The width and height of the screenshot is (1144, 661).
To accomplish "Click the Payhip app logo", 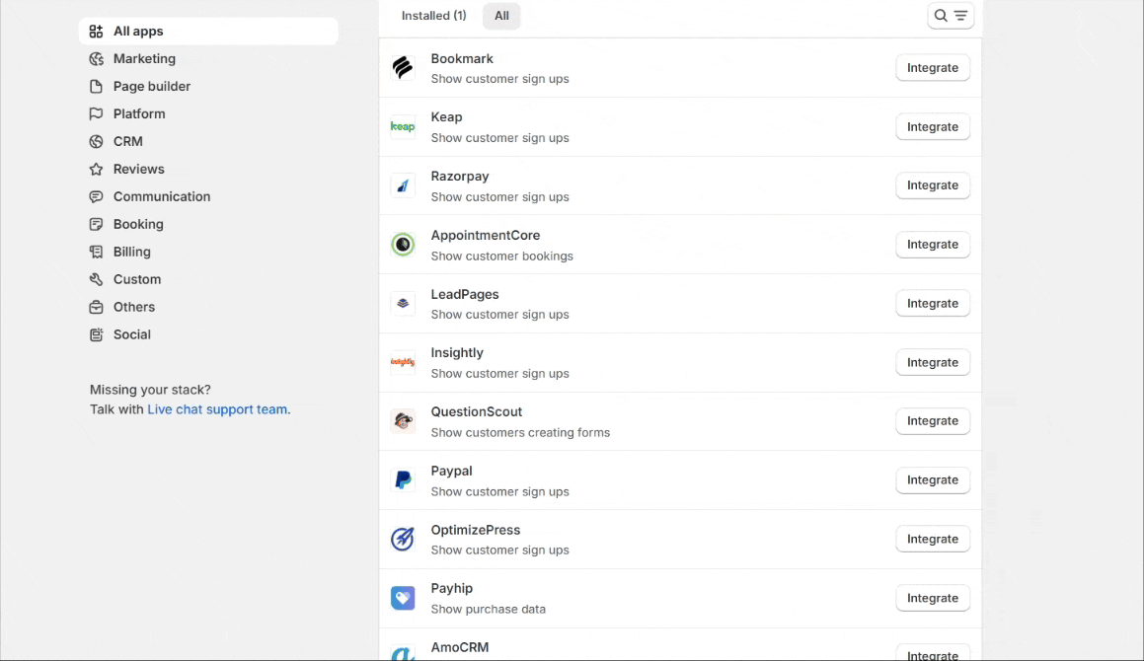I will 403,598.
